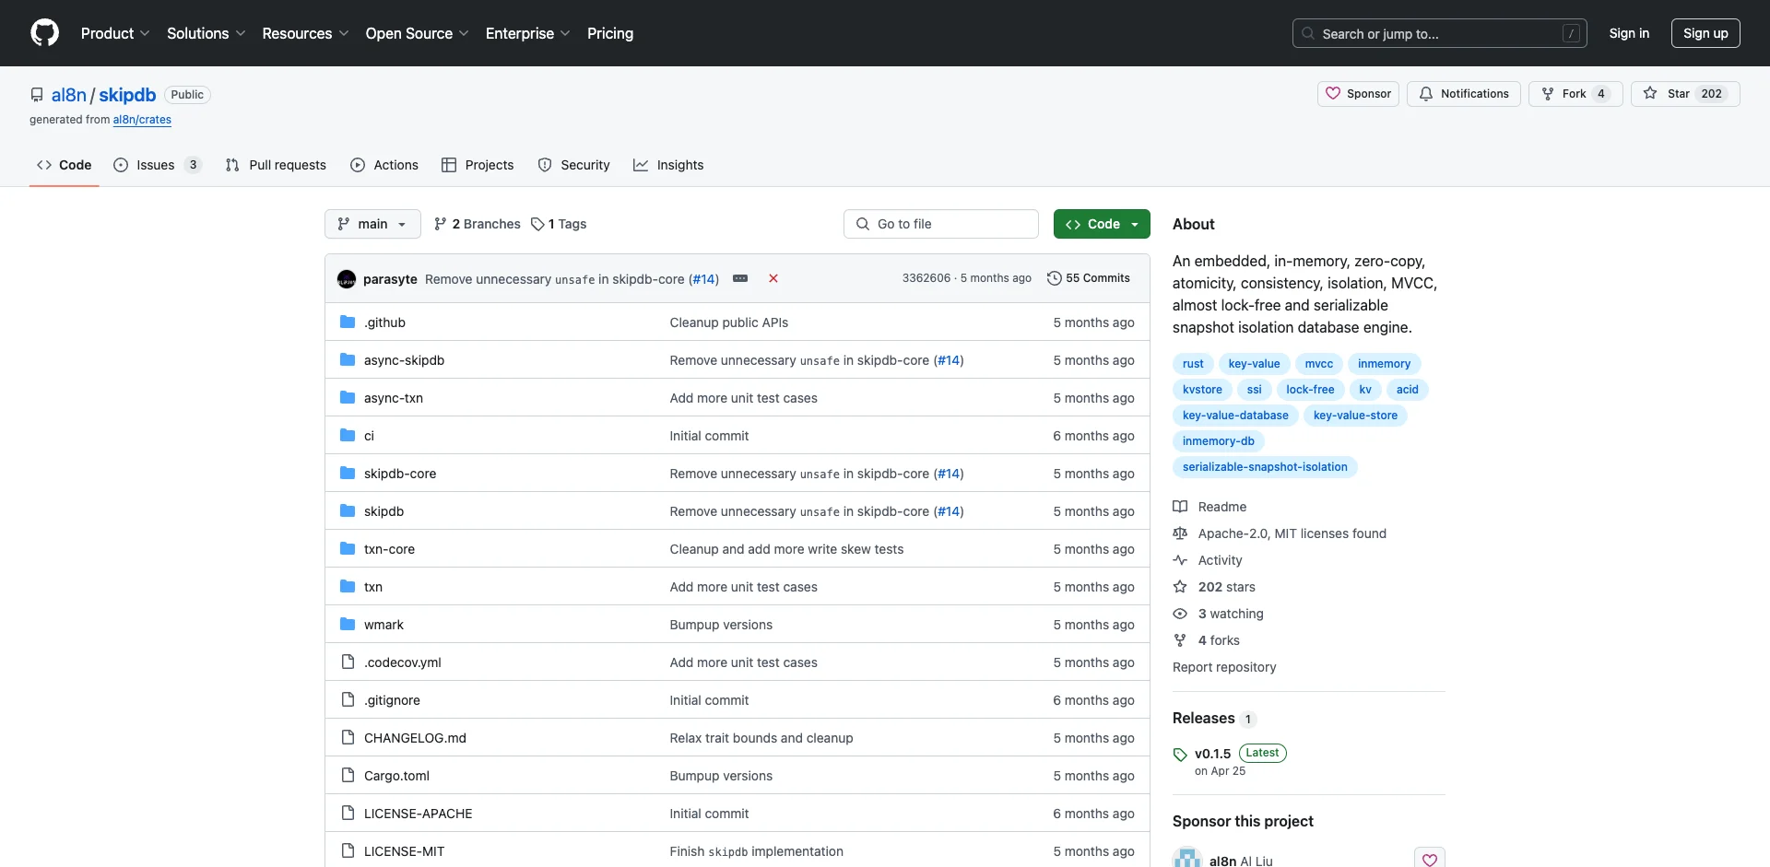Click the Notifications bell button
The image size is (1770, 867).
coord(1464,94)
